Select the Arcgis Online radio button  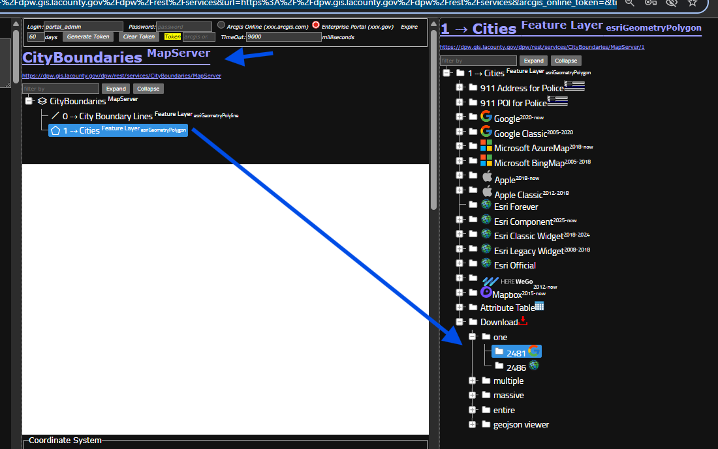click(x=221, y=25)
